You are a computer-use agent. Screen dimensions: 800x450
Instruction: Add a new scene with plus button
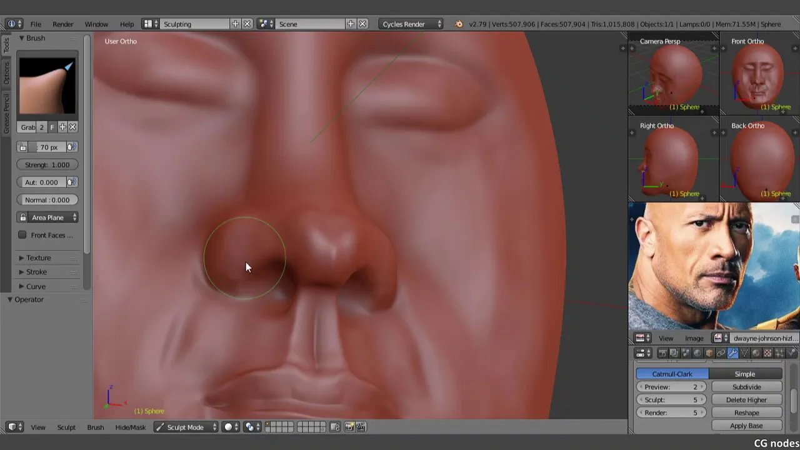(x=351, y=24)
